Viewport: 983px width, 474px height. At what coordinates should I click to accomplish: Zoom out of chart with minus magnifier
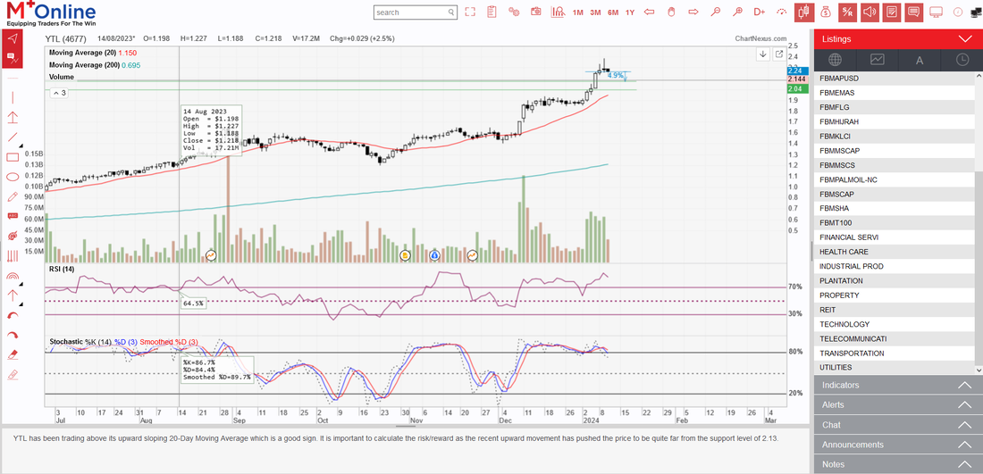pos(716,12)
